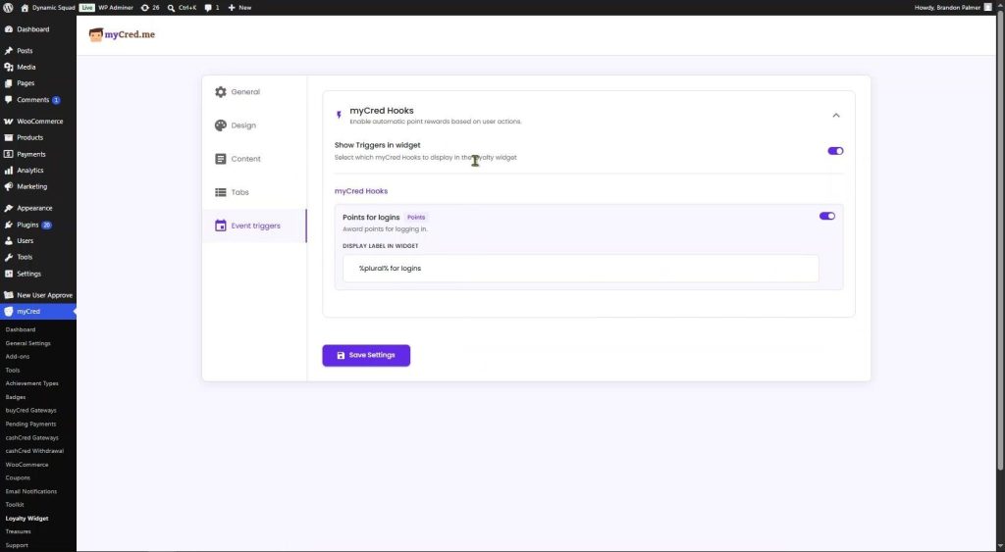The image size is (1005, 552).
Task: Click the Points tag badge
Action: [416, 217]
